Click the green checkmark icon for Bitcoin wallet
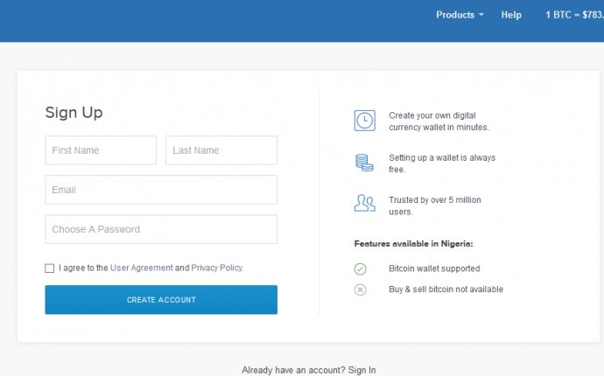The width and height of the screenshot is (604, 376). point(360,268)
